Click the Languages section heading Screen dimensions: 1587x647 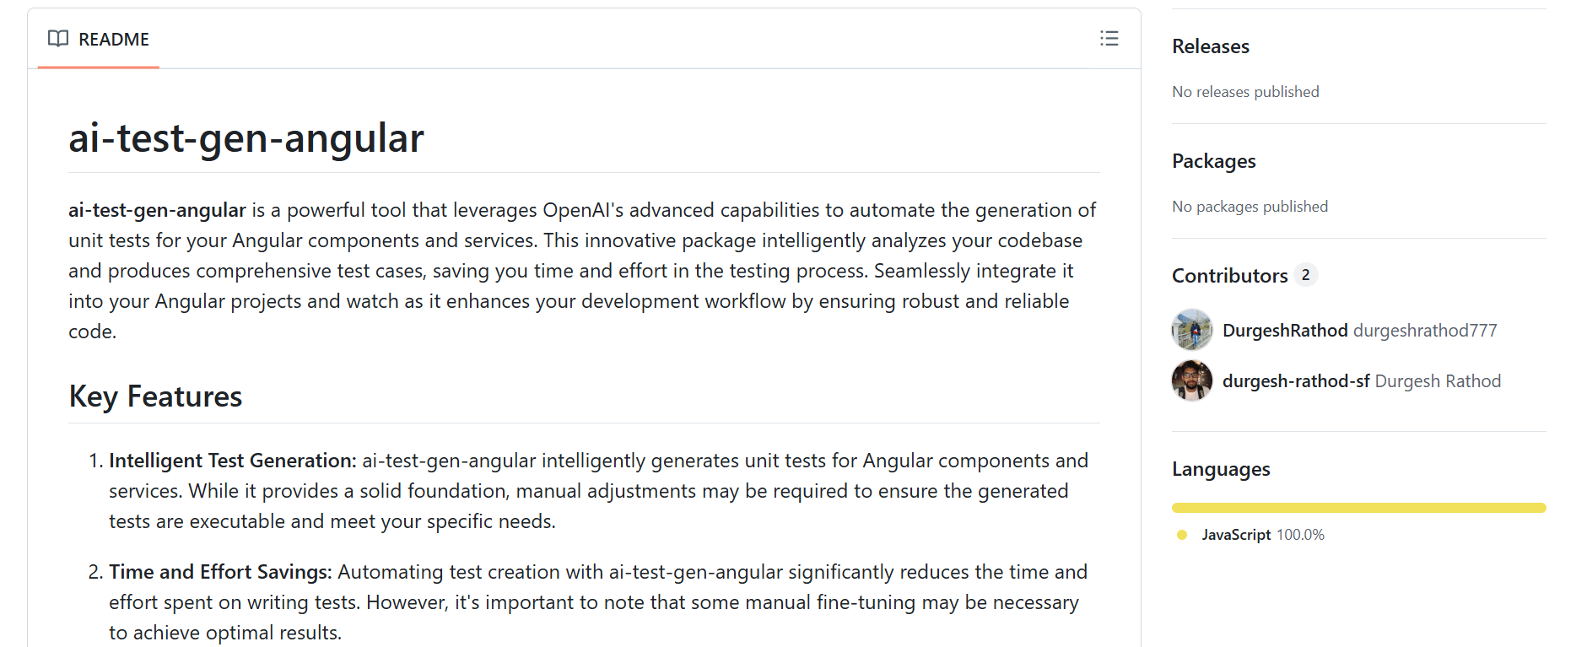(x=1220, y=469)
